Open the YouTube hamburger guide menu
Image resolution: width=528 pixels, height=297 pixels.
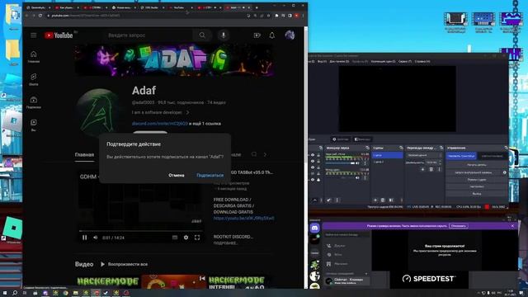pos(33,35)
